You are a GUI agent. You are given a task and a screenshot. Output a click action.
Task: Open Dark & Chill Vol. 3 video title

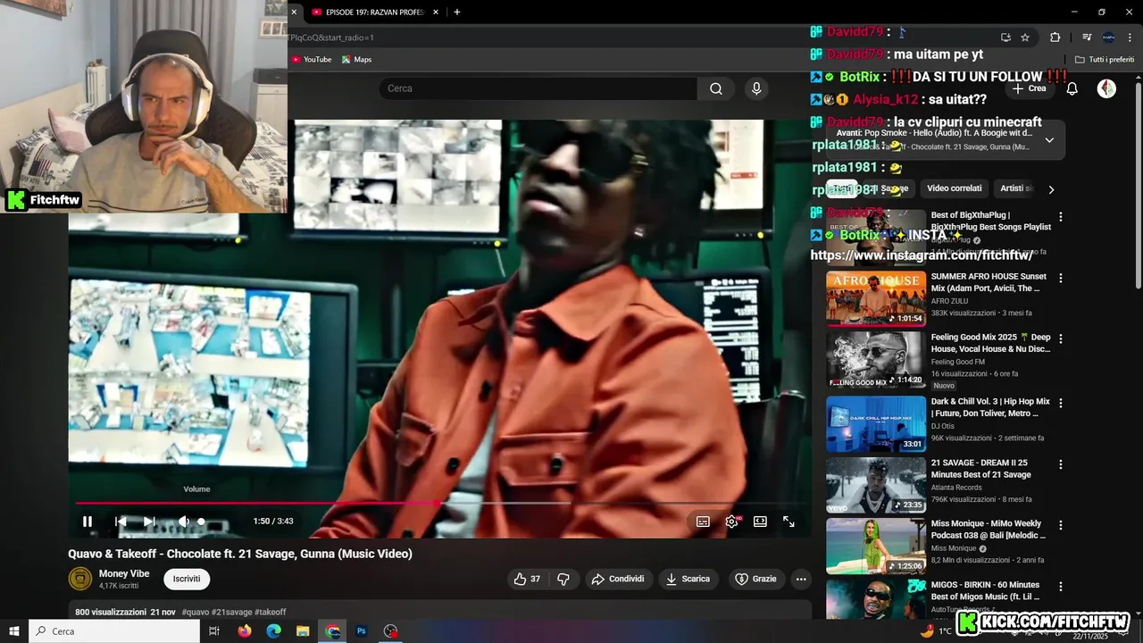tap(990, 407)
